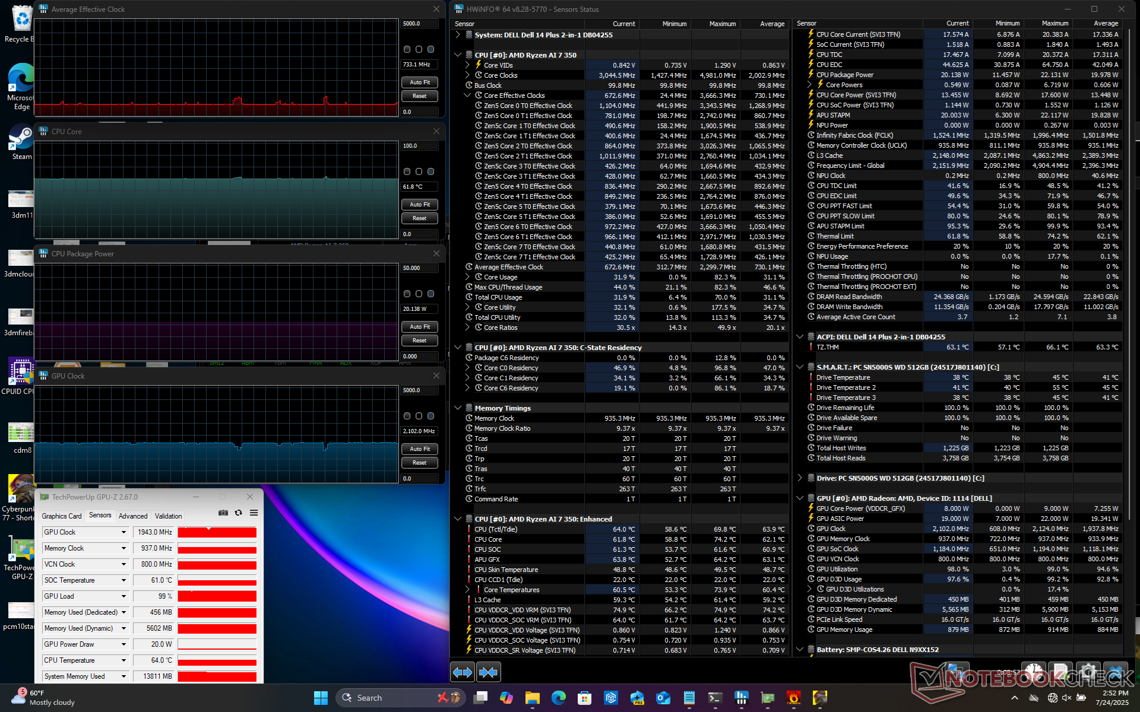Click the GPU Load red graph bar in GPU-Z
The height and width of the screenshot is (712, 1140).
[217, 596]
